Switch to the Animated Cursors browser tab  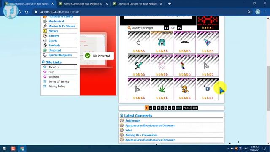[x=138, y=4]
